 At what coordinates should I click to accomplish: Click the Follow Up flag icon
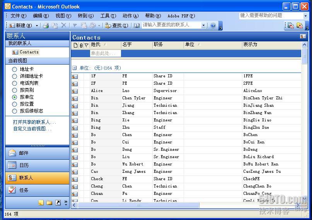[75, 26]
